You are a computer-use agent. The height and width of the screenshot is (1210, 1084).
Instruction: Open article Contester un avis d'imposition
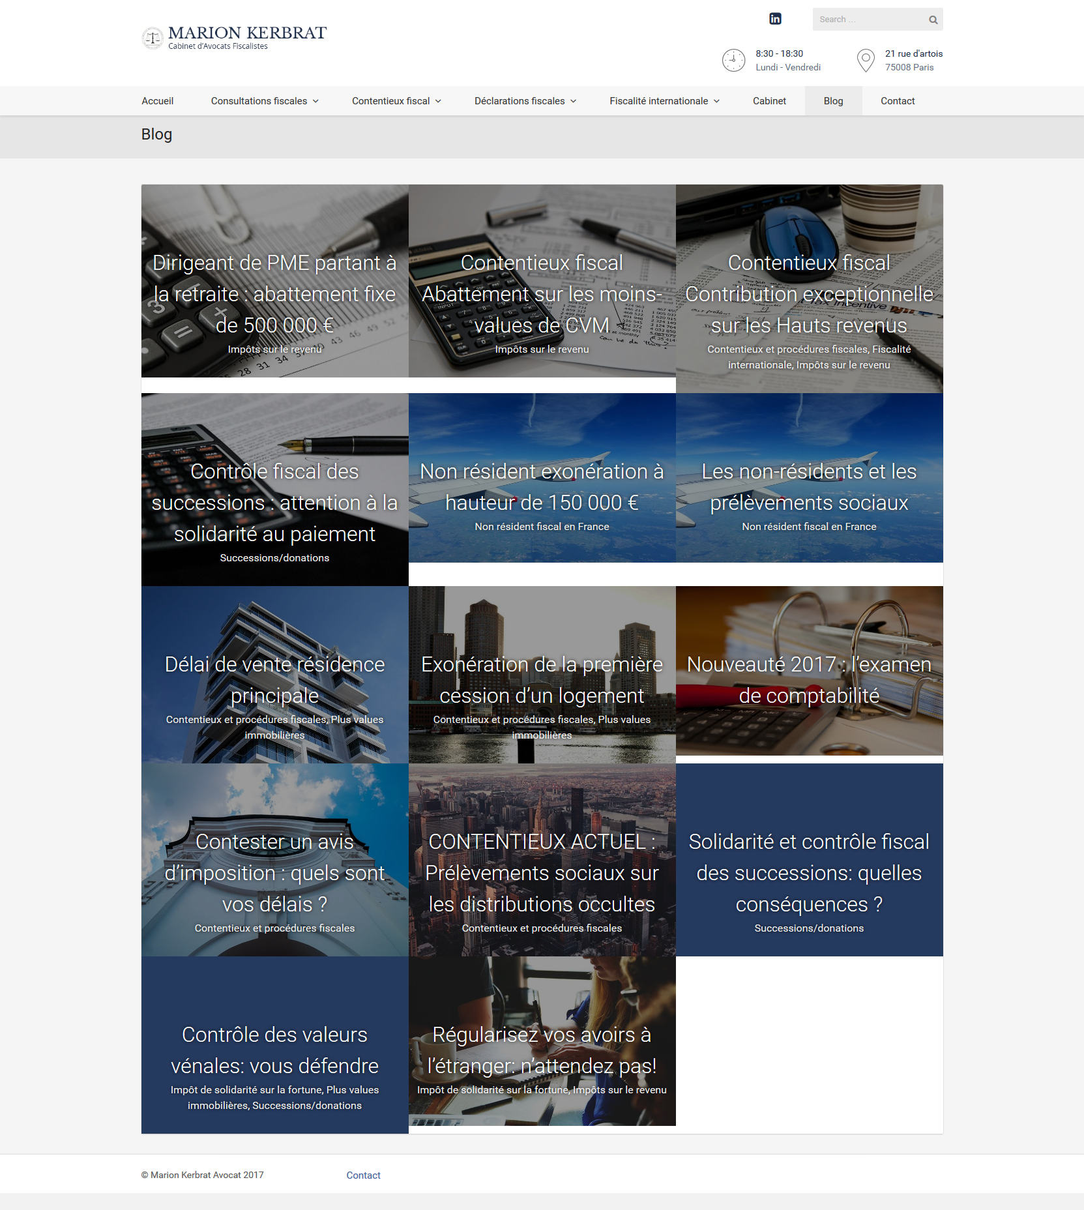click(x=274, y=873)
